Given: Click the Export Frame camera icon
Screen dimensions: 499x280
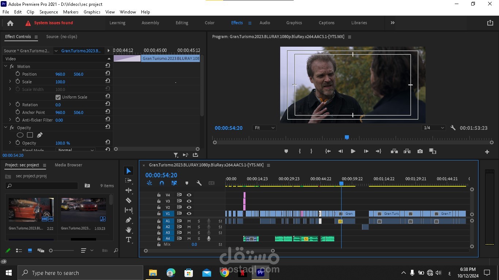Looking at the screenshot, I should click(420, 151).
